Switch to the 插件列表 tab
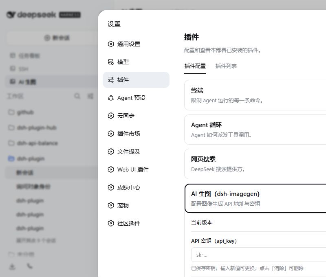The image size is (326, 277). [x=226, y=66]
